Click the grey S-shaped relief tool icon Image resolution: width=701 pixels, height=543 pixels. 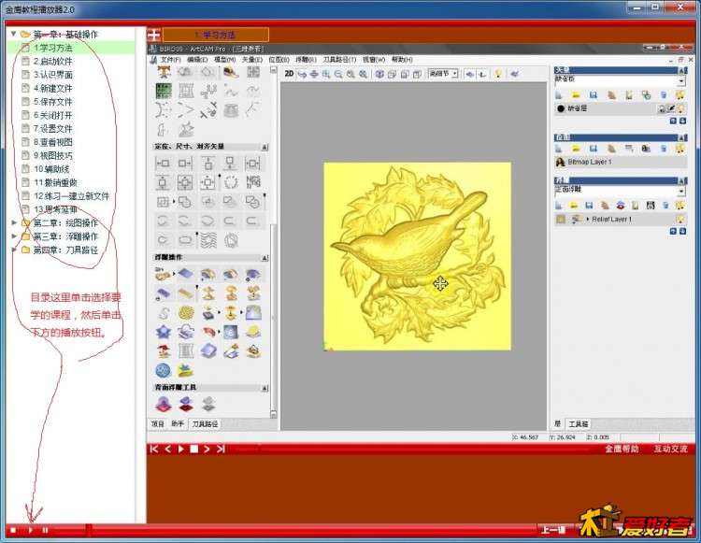click(x=164, y=313)
